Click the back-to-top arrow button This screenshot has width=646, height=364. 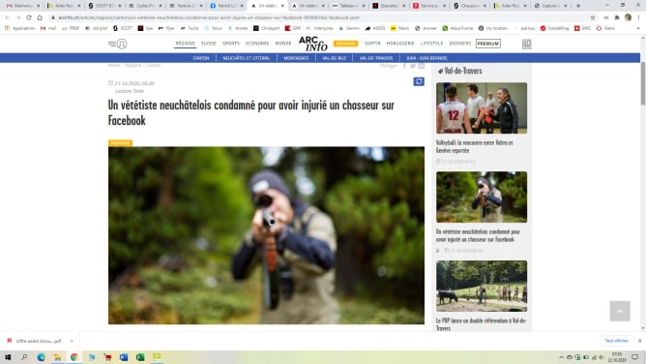(620, 311)
